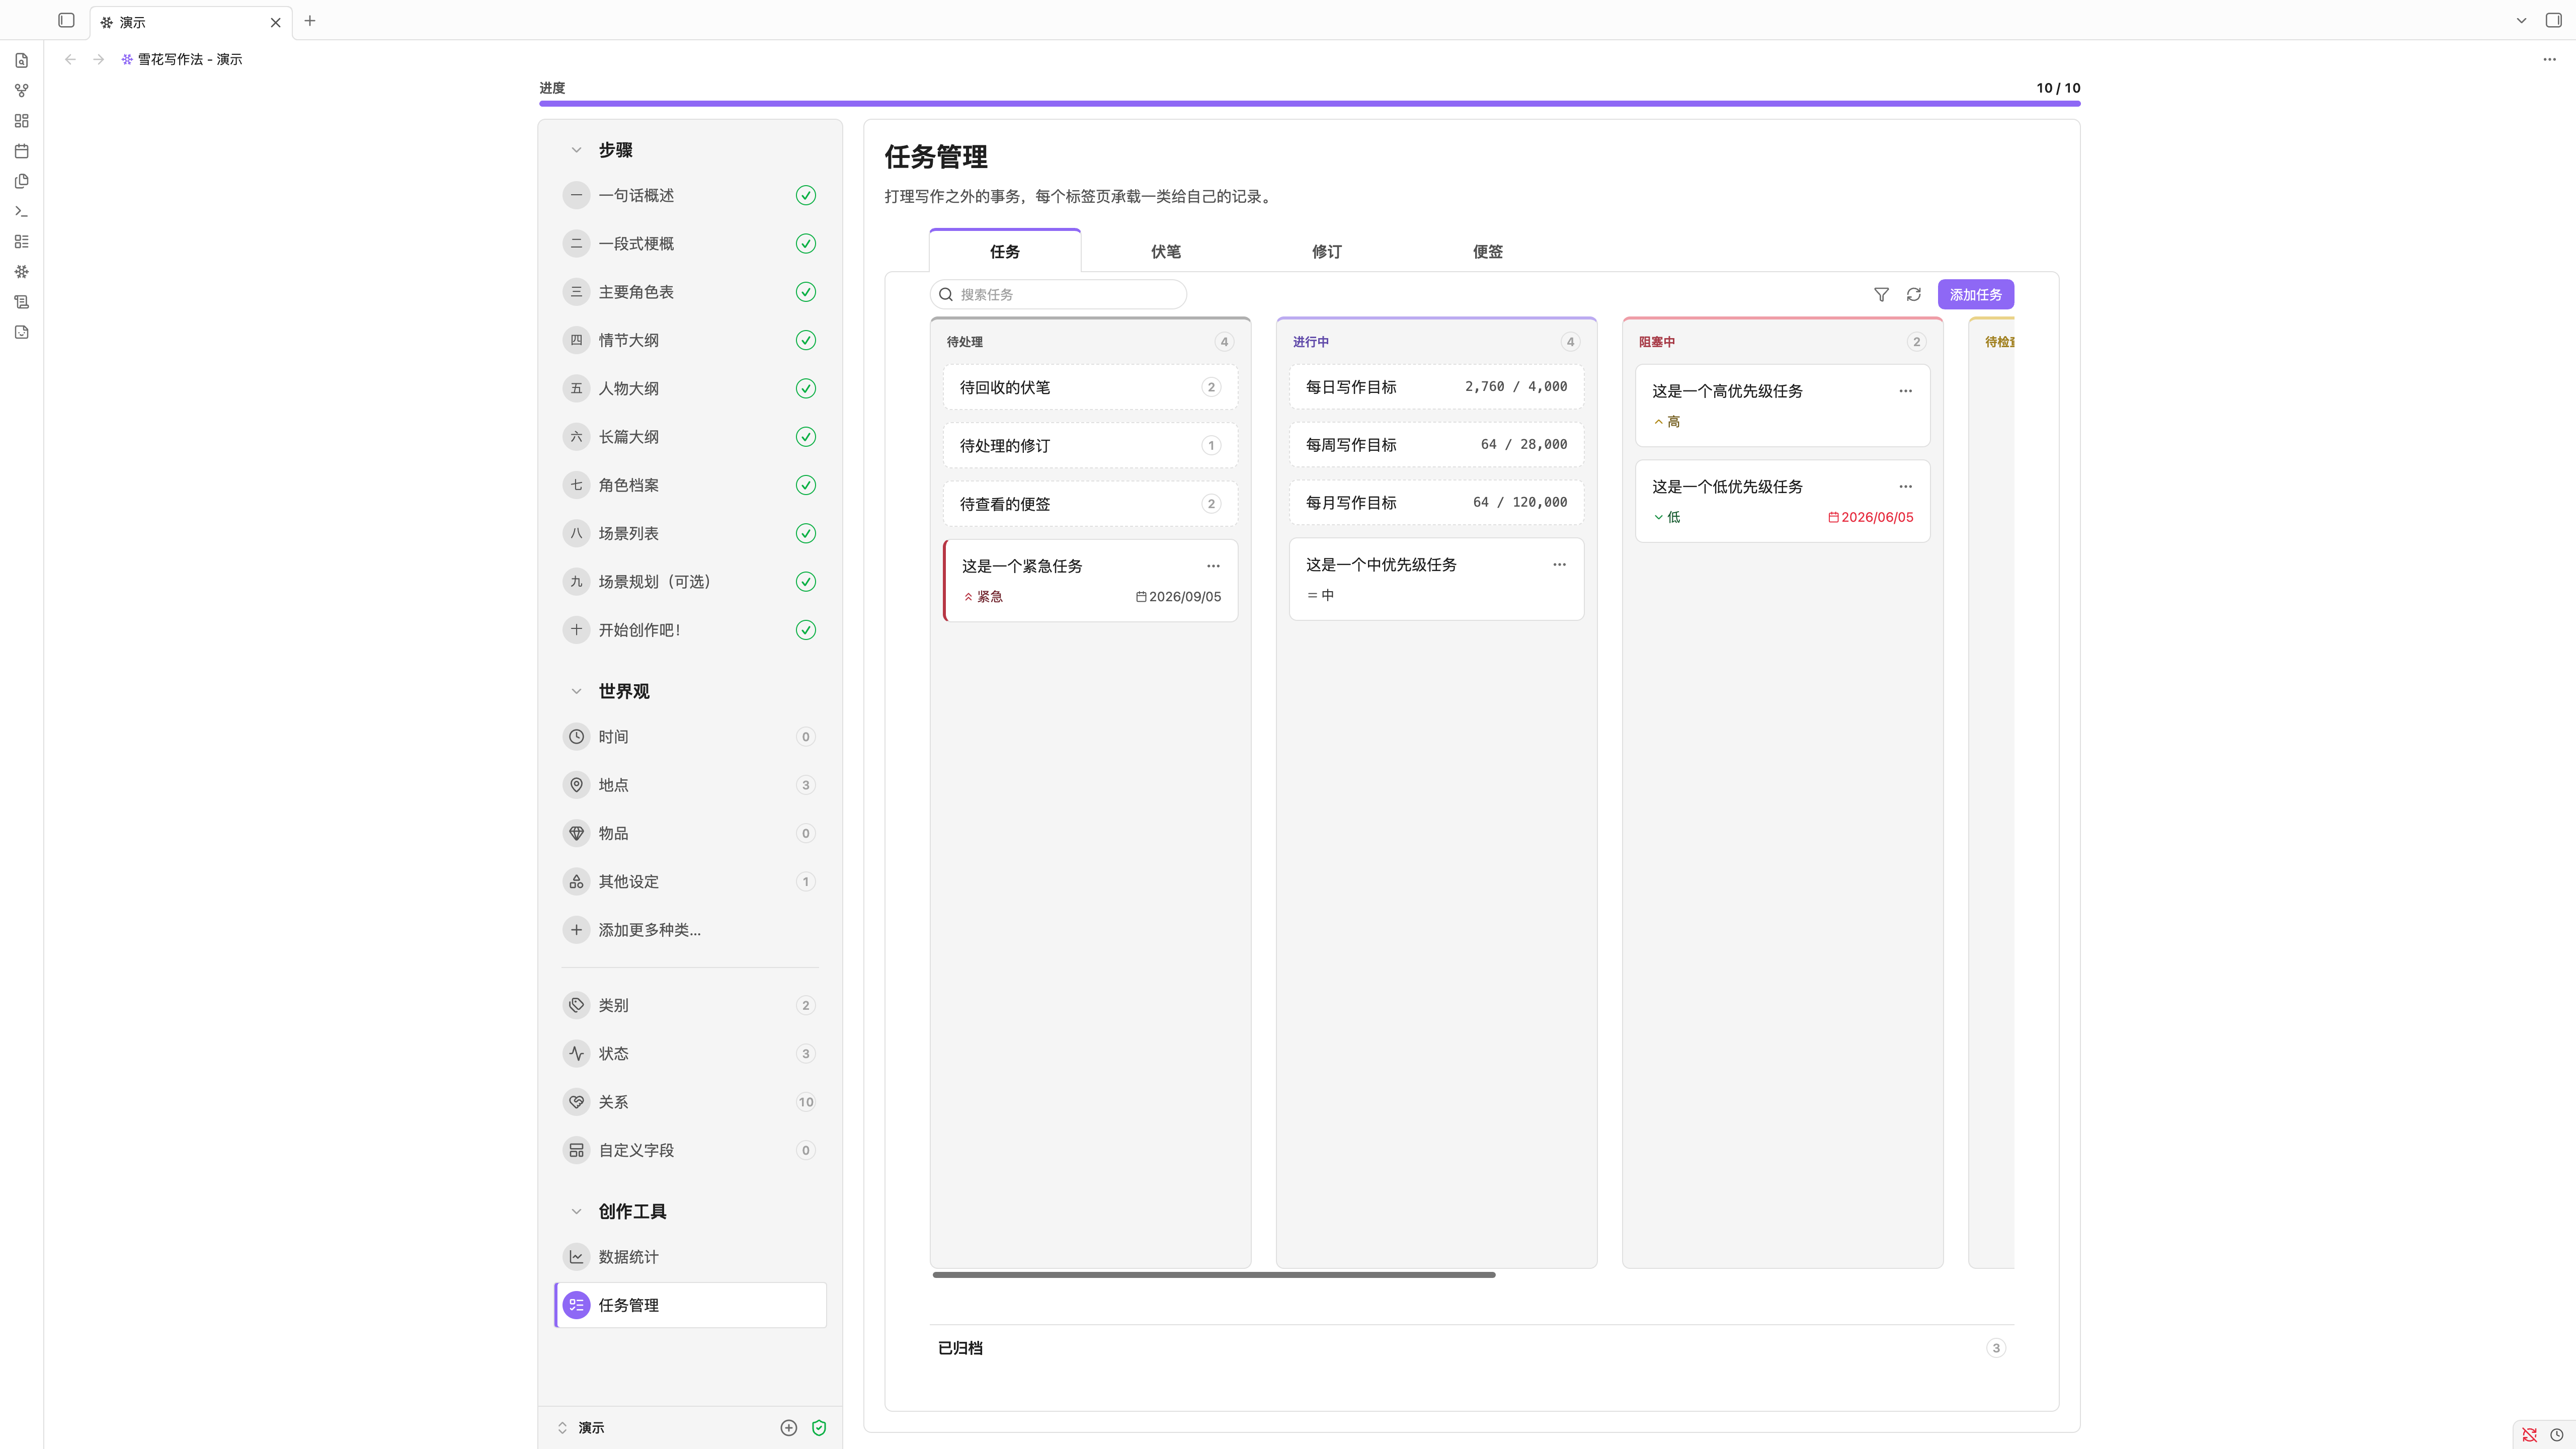Open the quick switcher file-search ribbon icon
This screenshot has height=1449, width=2576.
(21, 61)
